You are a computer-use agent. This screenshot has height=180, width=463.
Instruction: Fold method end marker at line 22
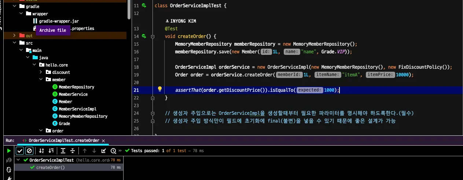pos(153,98)
